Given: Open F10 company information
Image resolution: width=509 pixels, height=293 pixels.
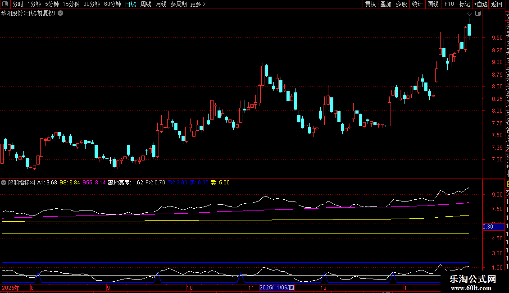Looking at the screenshot, I should (x=449, y=4).
